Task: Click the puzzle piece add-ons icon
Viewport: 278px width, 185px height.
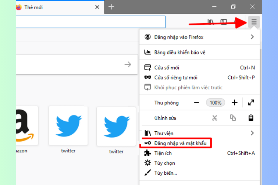Action: 148,153
